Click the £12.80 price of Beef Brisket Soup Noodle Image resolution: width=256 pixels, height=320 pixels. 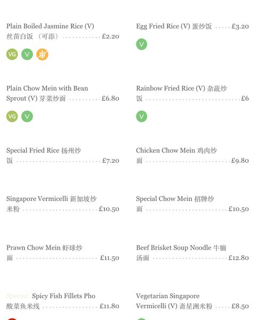pyautogui.click(x=238, y=258)
